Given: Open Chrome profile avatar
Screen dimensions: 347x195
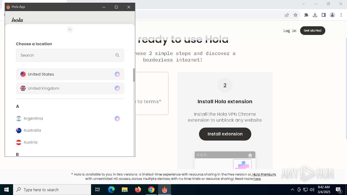Looking at the screenshot, I should click(x=332, y=15).
